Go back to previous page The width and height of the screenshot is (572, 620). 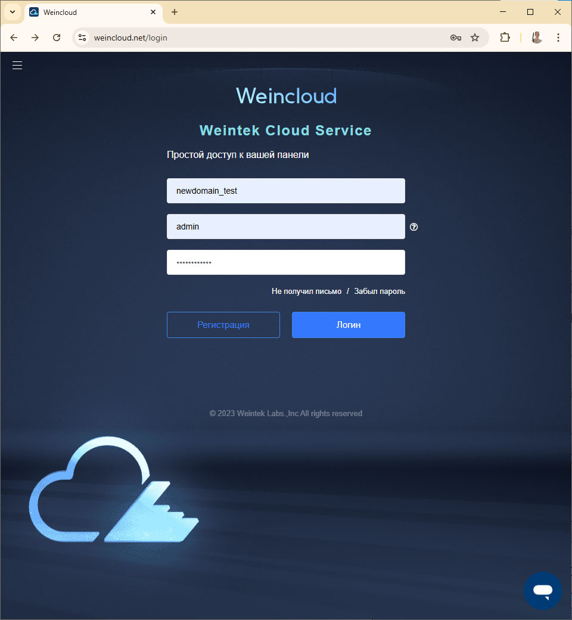(14, 38)
